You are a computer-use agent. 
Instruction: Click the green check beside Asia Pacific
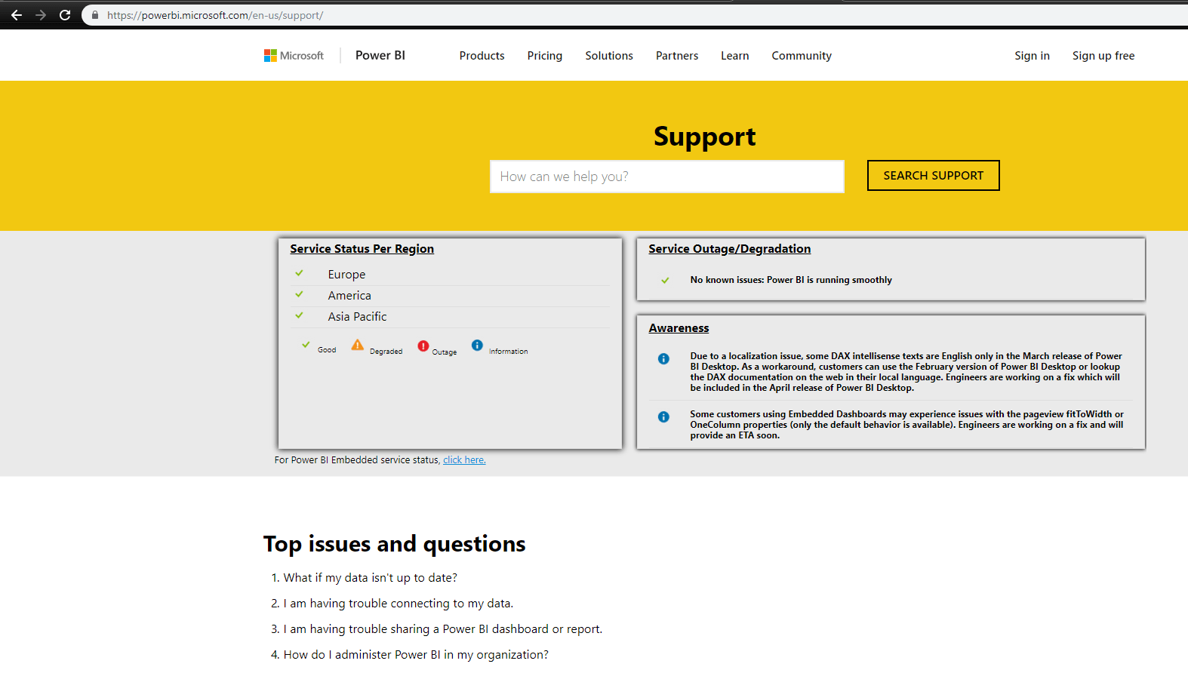coord(300,315)
